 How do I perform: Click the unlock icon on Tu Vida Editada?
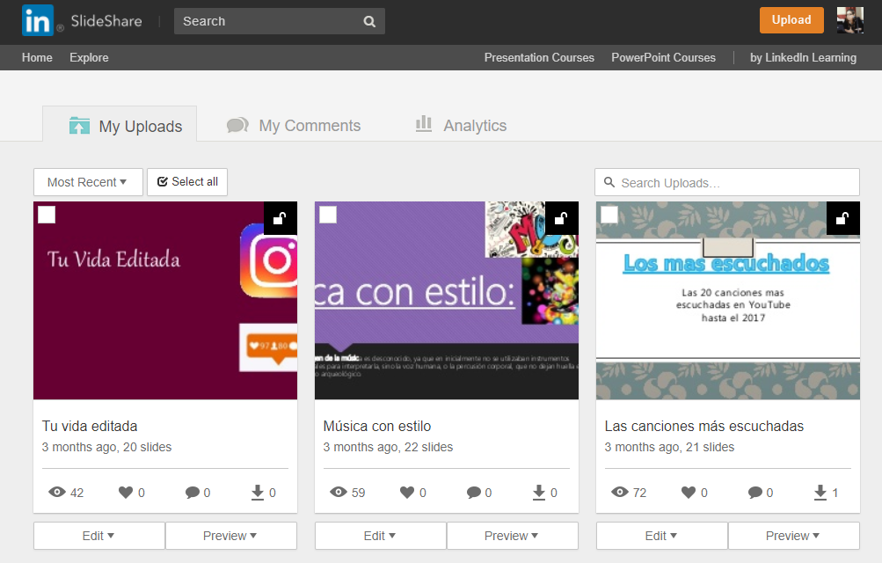click(281, 219)
